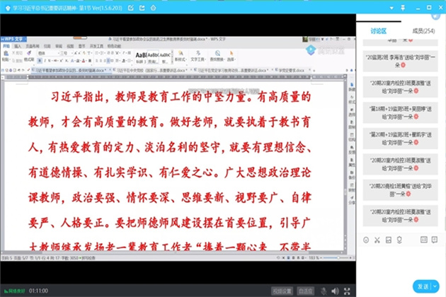Open the 153% zoom level menu
446x297 pixels.
pos(314,258)
